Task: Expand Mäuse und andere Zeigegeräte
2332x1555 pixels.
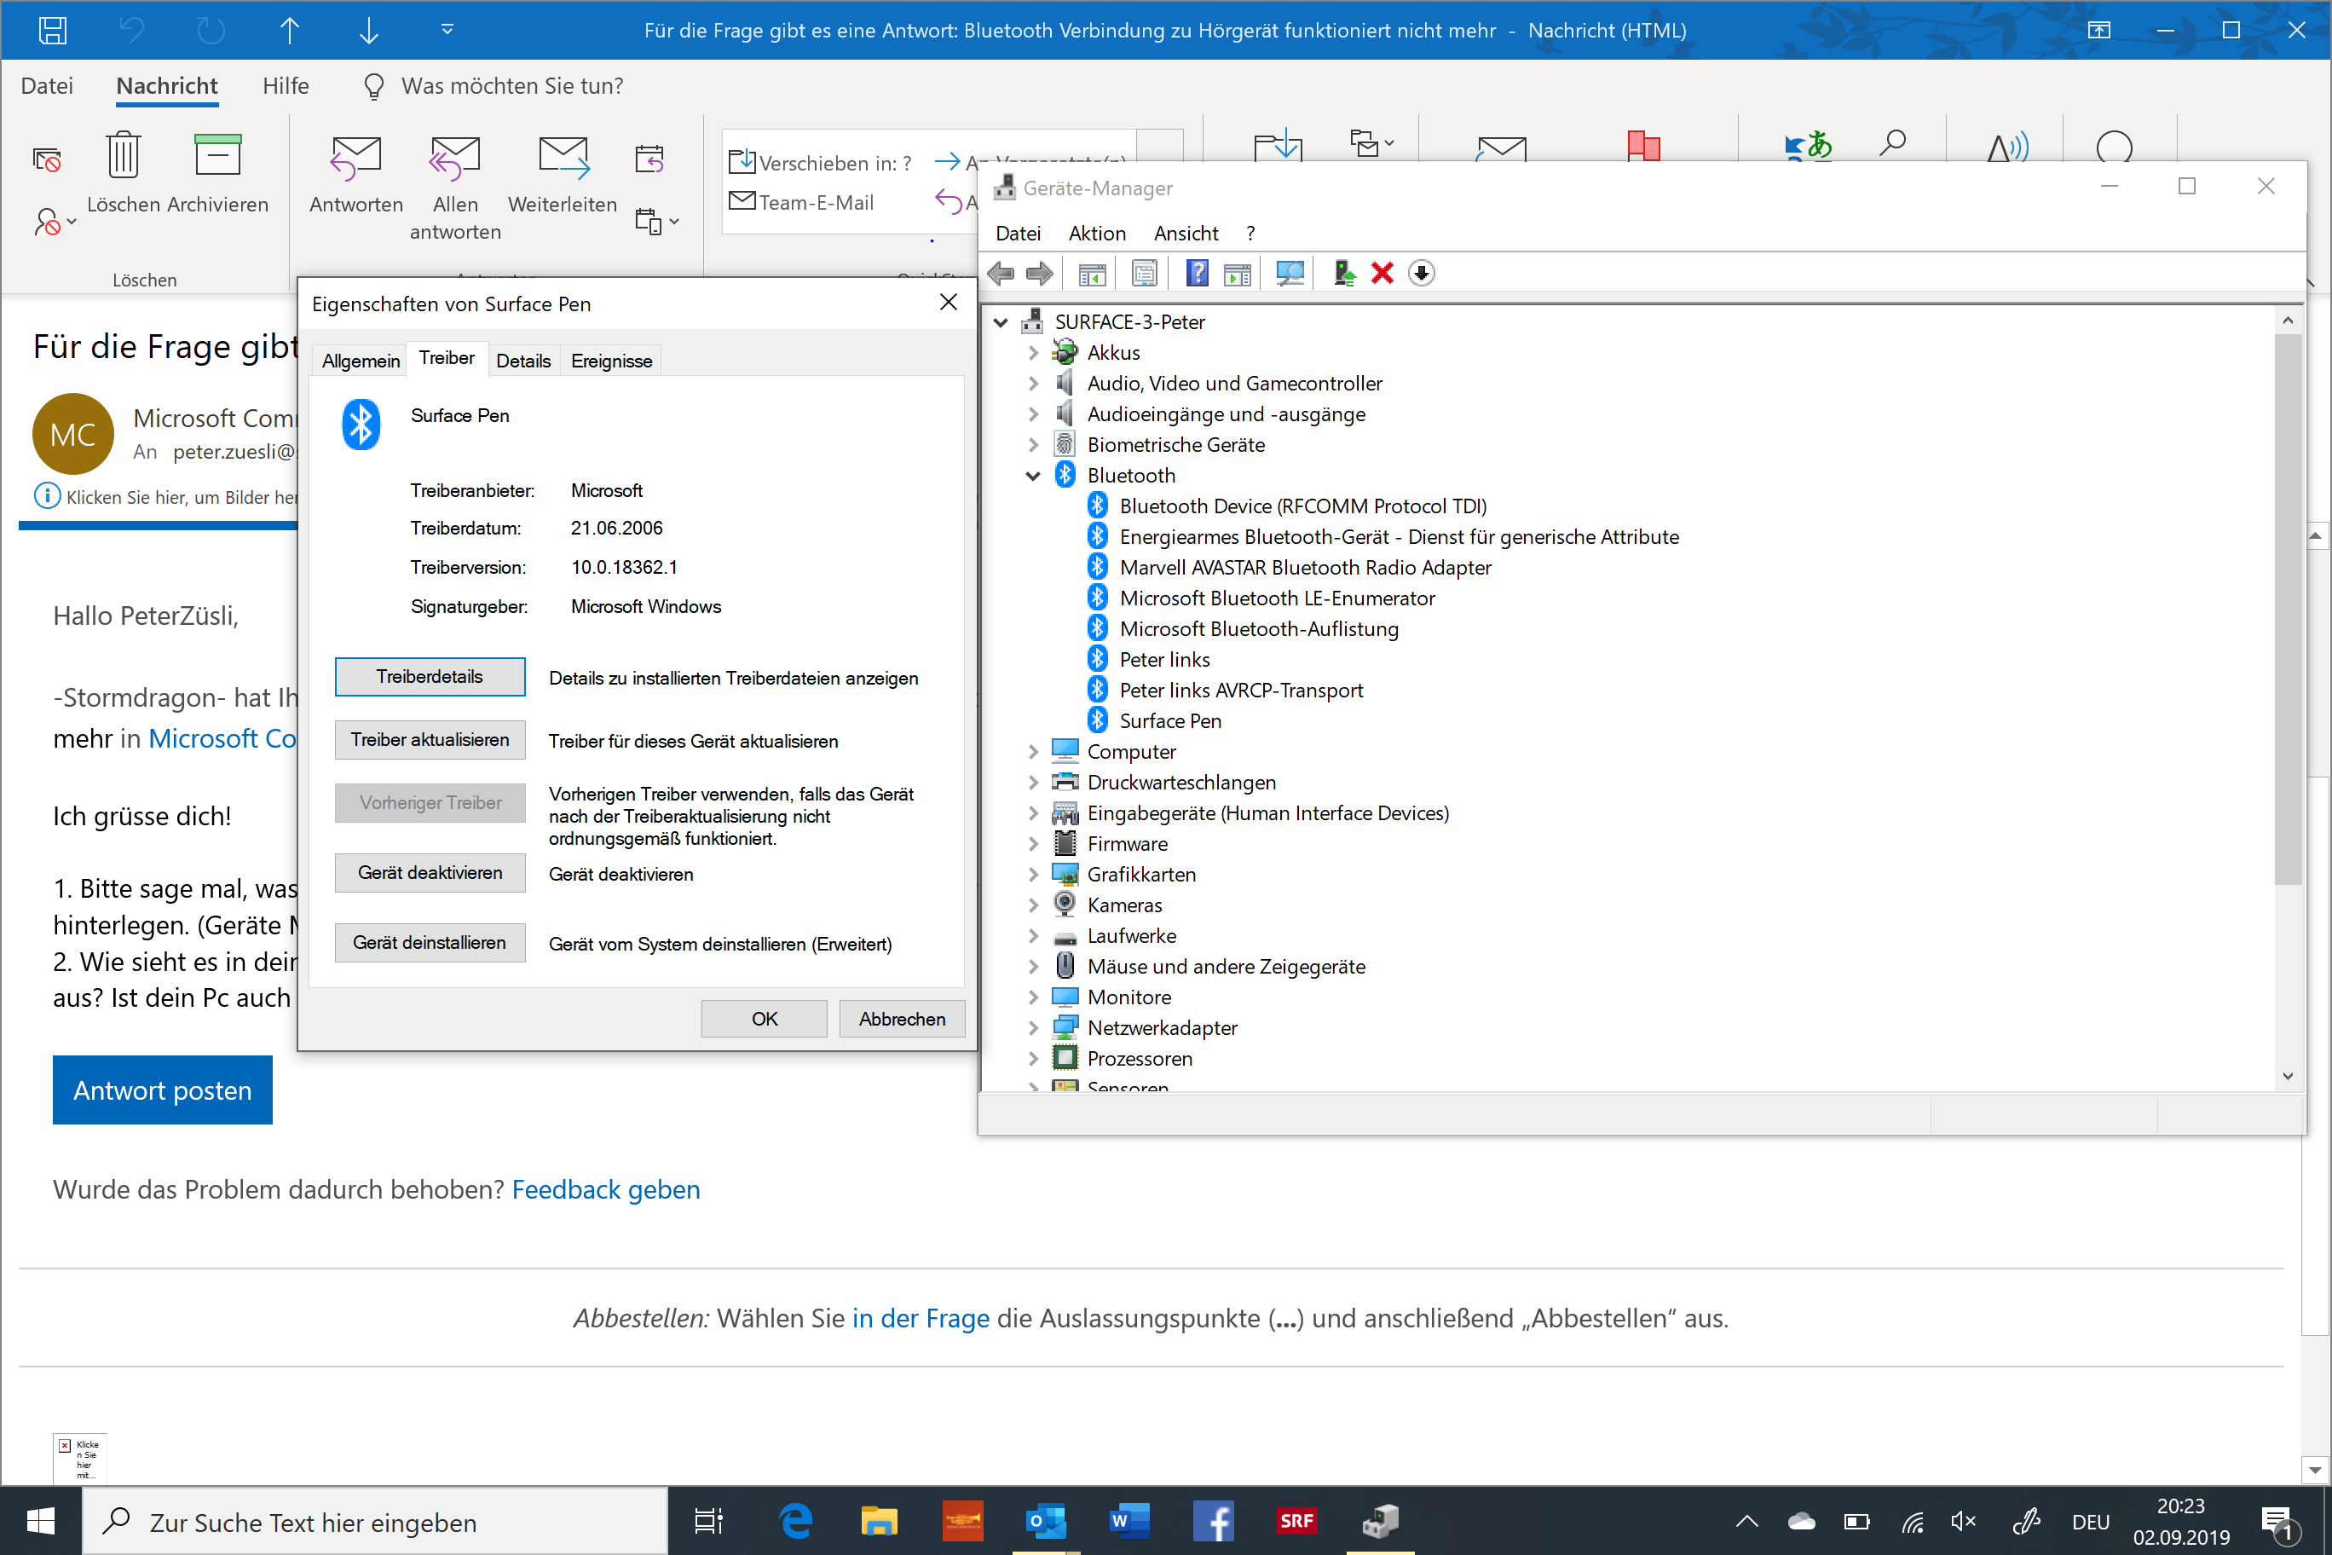Action: point(1032,967)
